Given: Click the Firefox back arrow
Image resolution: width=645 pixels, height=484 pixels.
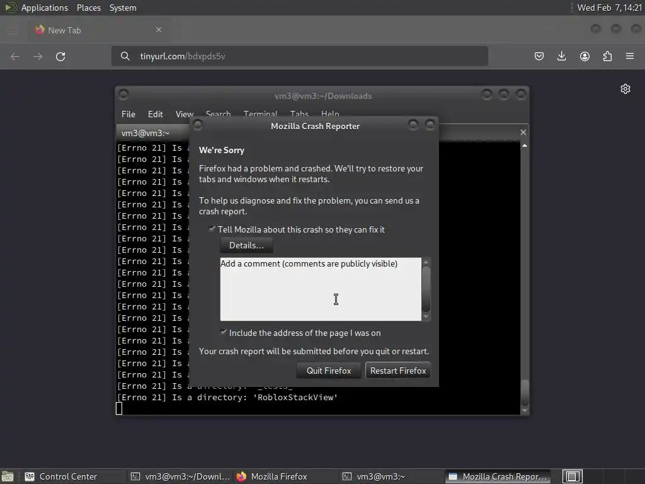Looking at the screenshot, I should pos(15,56).
